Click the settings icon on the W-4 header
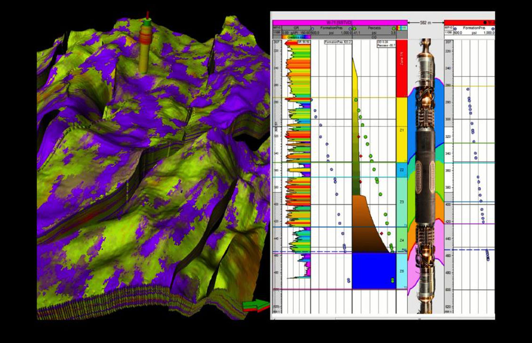Screen dimensions: 532x343 [x=485, y=23]
